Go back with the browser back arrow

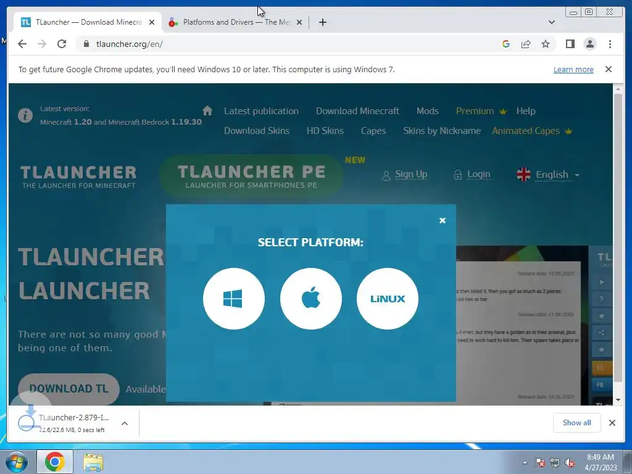[x=22, y=44]
